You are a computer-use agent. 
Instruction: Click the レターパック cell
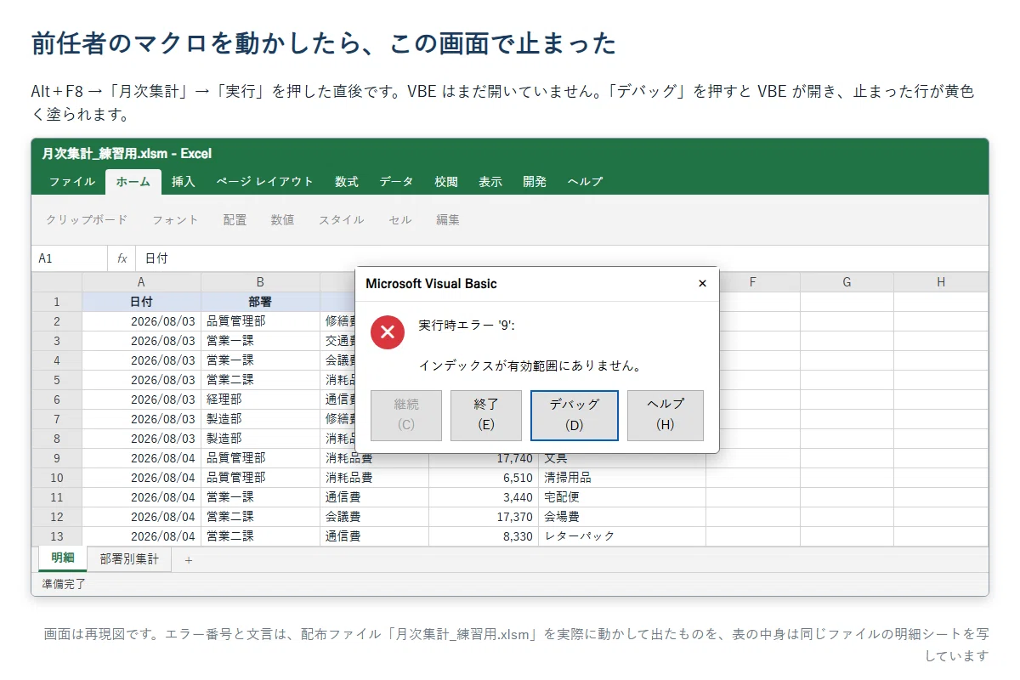[x=622, y=536]
